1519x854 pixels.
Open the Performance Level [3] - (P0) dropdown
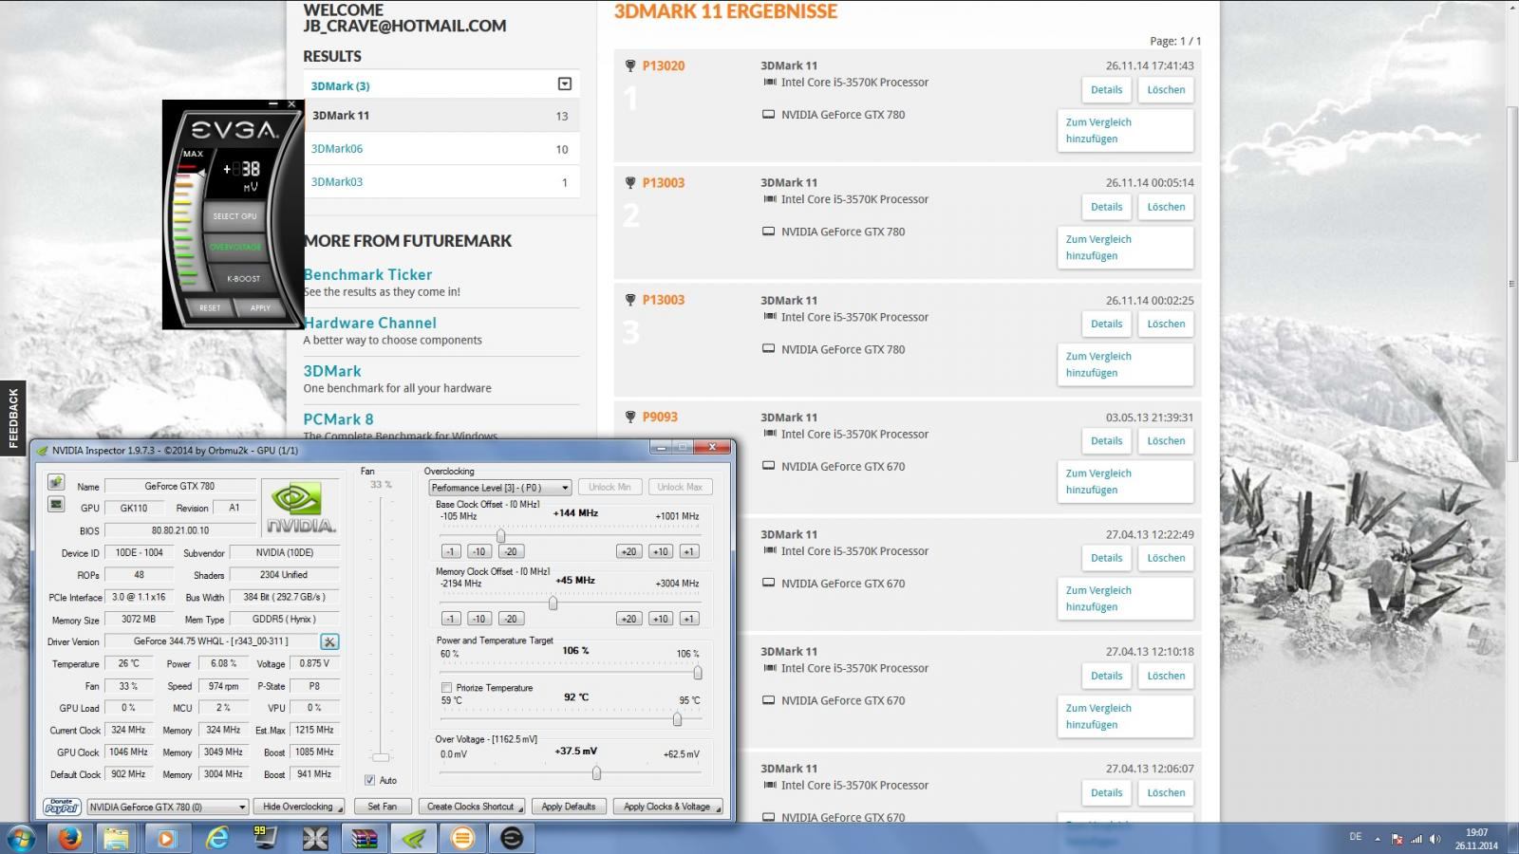[500, 488]
